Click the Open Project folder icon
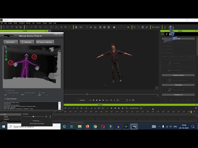The height and width of the screenshot is (148, 198). point(8,27)
